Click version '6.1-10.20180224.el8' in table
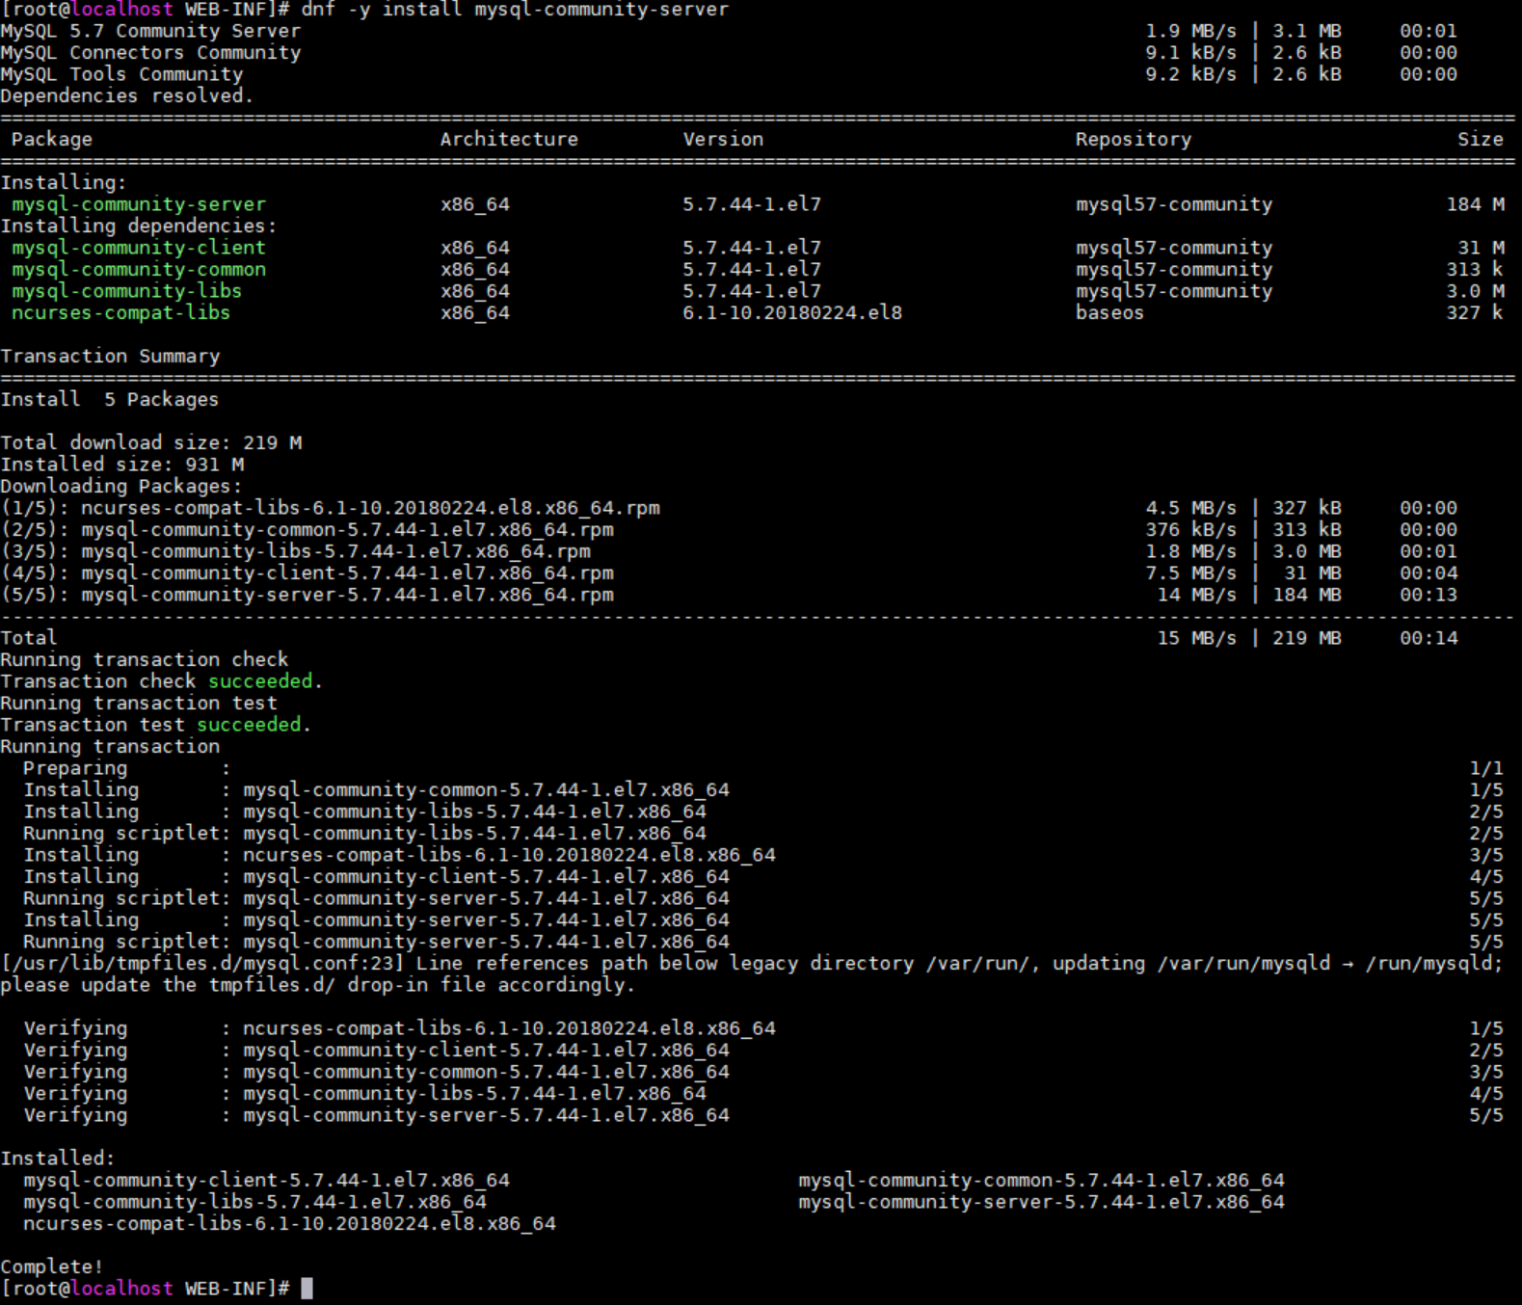 pos(792,313)
